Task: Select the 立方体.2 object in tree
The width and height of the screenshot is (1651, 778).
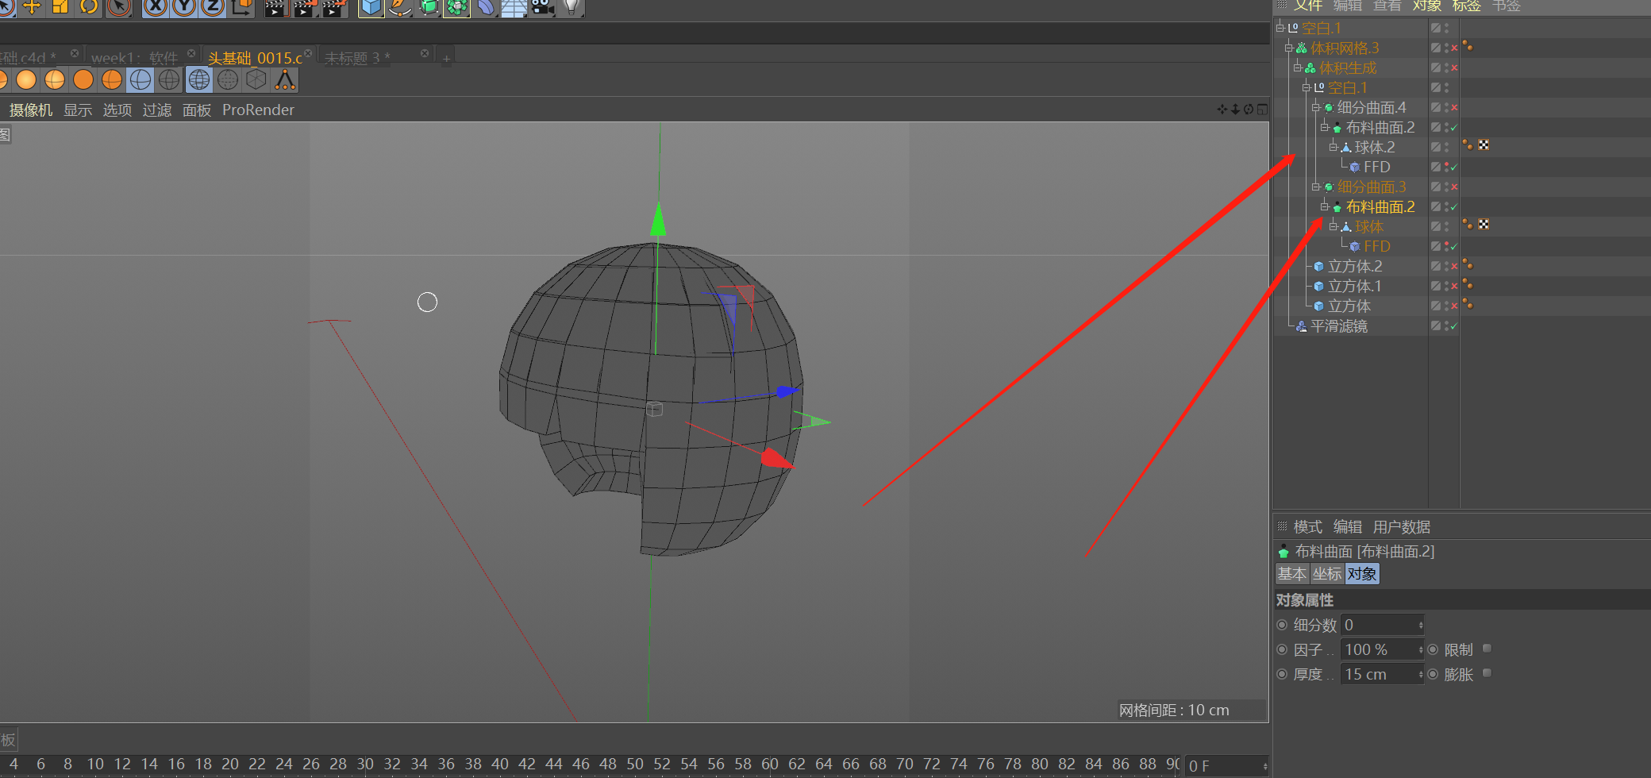Action: [1355, 267]
